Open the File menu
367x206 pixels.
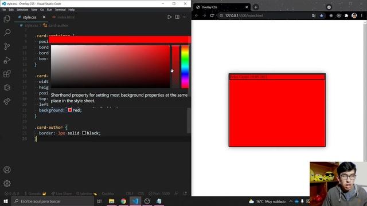[x=4, y=10]
